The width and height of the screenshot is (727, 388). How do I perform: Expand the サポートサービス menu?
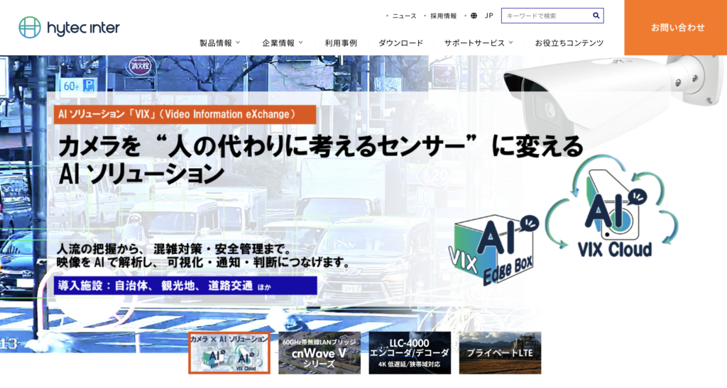click(x=479, y=43)
